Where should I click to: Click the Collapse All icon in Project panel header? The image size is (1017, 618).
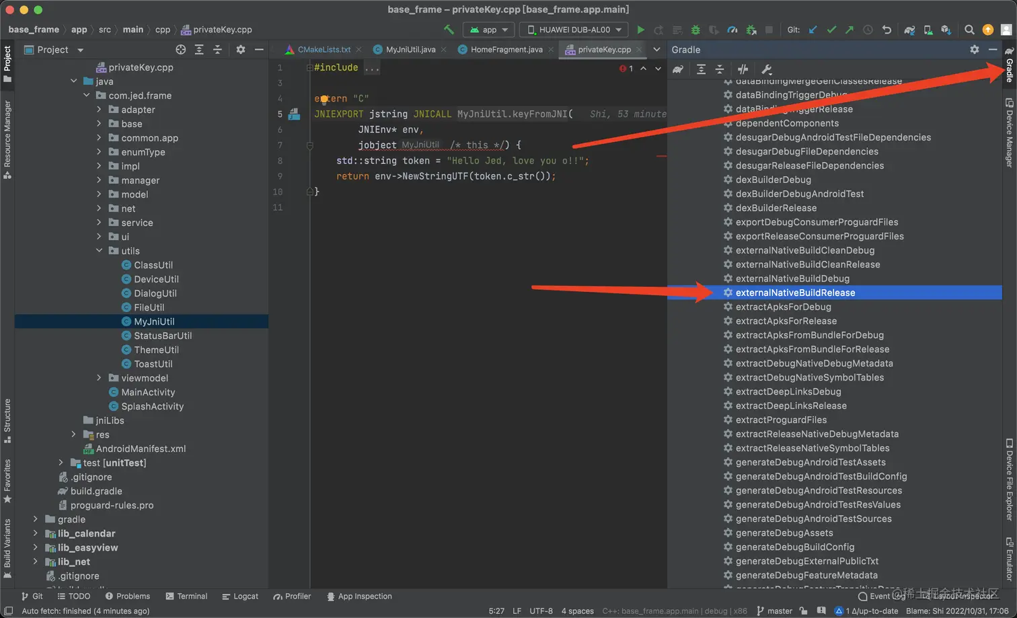pos(217,50)
